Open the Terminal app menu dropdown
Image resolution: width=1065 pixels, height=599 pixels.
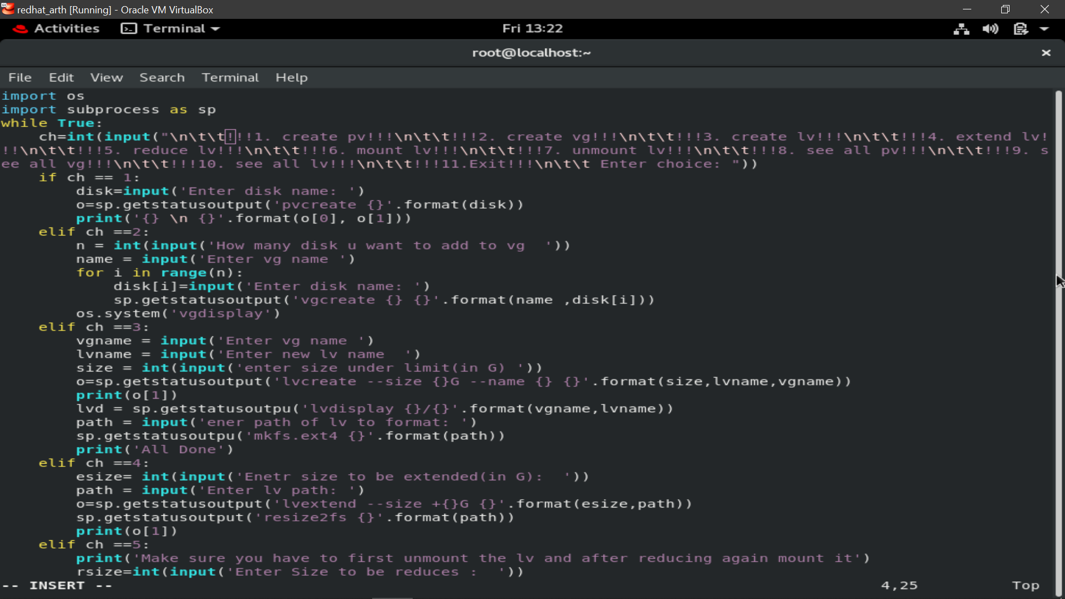[170, 29]
